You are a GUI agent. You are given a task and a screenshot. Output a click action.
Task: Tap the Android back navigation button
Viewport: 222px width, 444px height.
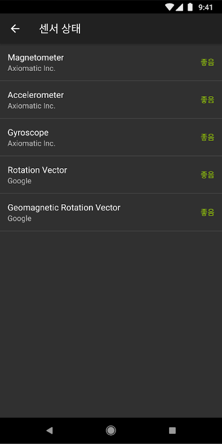(50, 430)
